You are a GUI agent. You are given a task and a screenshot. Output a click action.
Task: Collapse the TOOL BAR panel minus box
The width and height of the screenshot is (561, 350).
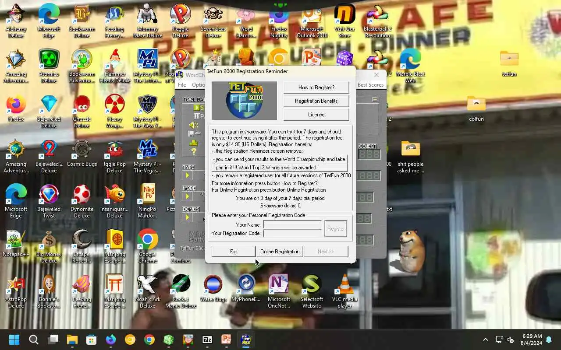tap(375, 100)
